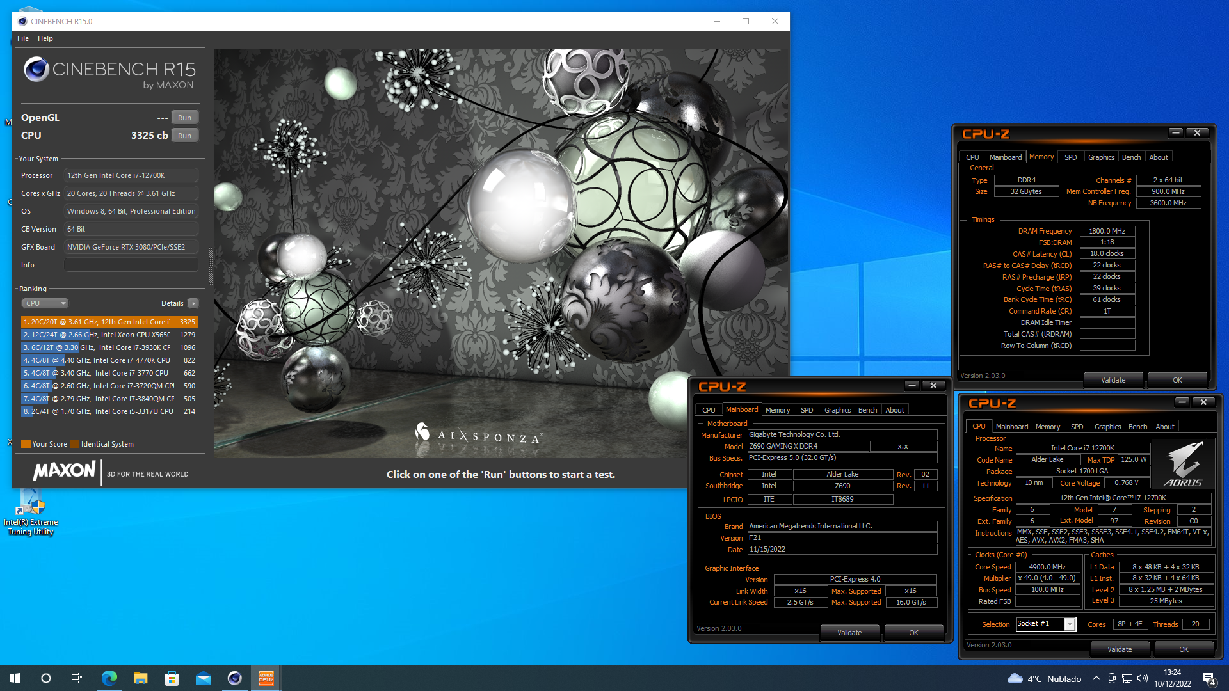Open Memory tab in CPU-Z CPU window
This screenshot has height=691, width=1229.
pyautogui.click(x=1047, y=427)
